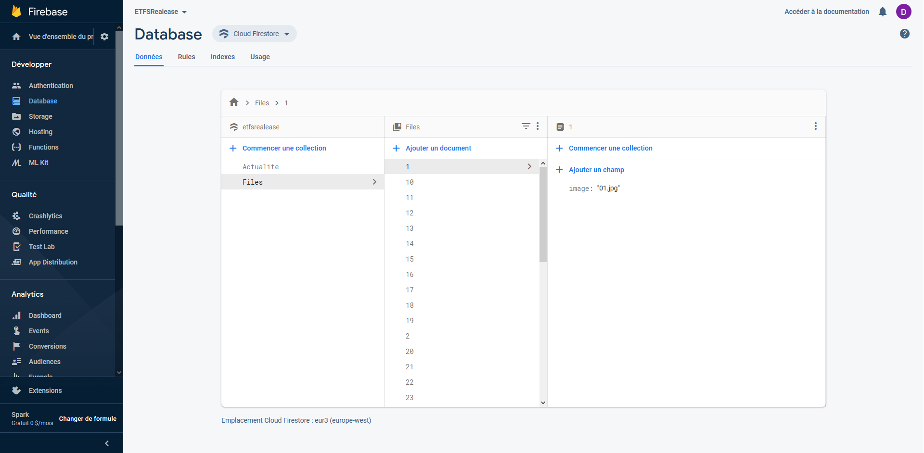Switch to Rules tab
Image resolution: width=924 pixels, height=453 pixels.
186,57
